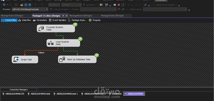Click green checkmark on Truncate Student Table

(75, 25)
